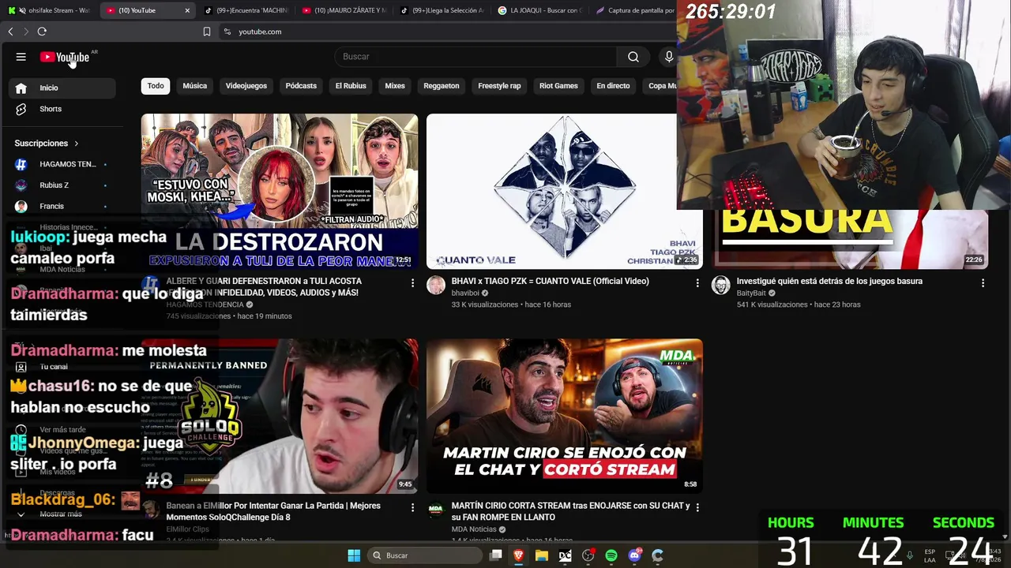Open Rubius Z subscription in sidebar
The height and width of the screenshot is (568, 1011).
click(62, 185)
